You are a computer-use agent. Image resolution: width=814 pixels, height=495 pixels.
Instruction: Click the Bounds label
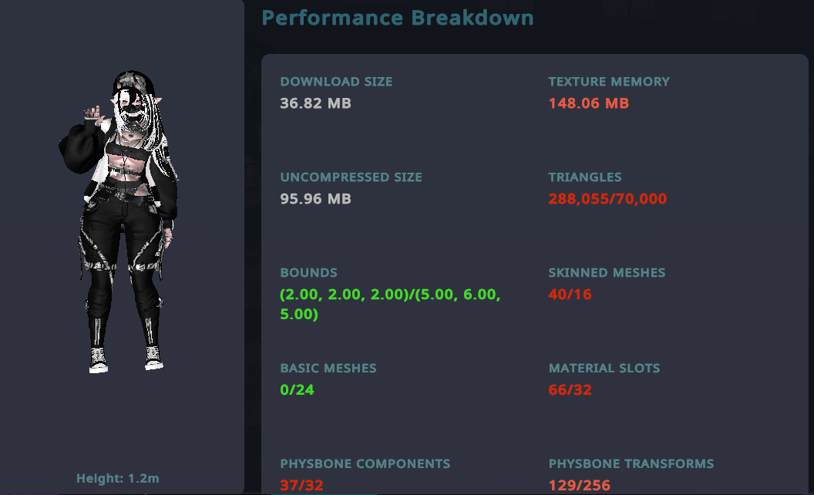308,273
